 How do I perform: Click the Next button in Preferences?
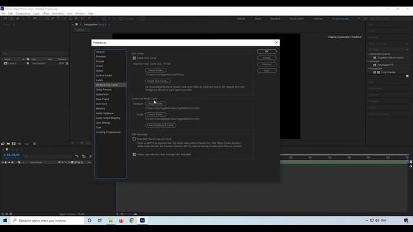point(267,70)
